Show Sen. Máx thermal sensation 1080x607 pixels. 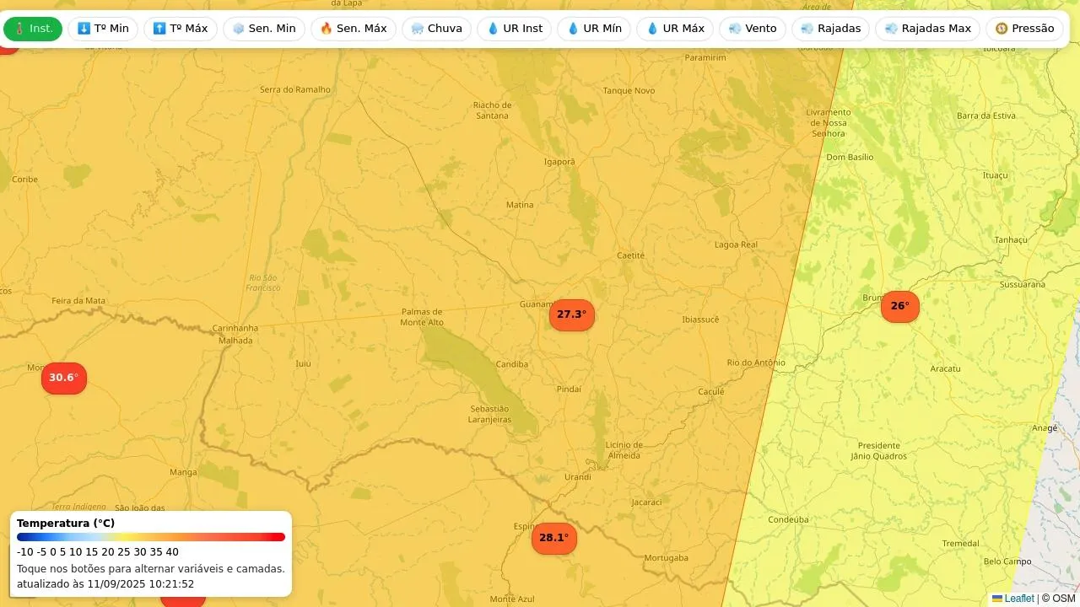353,29
